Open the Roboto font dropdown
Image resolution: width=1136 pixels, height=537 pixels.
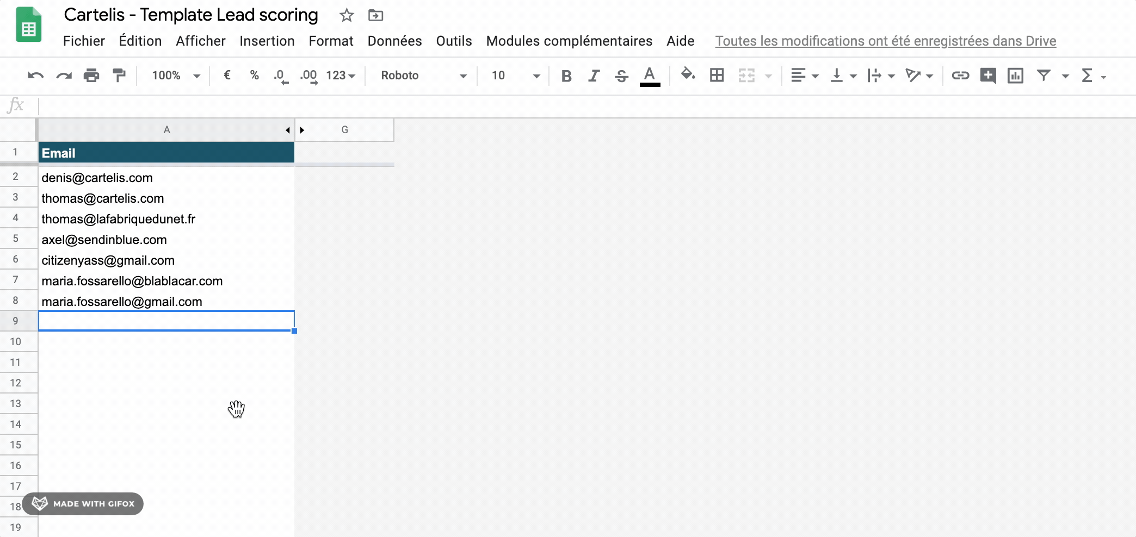(x=423, y=76)
